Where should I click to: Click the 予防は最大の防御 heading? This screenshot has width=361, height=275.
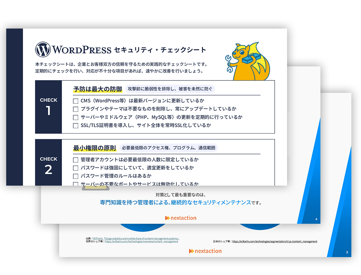[x=98, y=89]
